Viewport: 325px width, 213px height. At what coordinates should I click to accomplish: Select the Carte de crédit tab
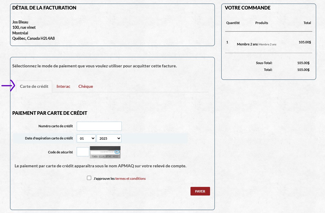(x=34, y=87)
